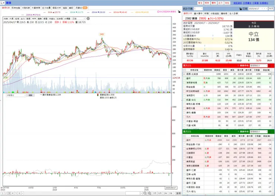This screenshot has height=196, width=275.
Task: Open the 主力地圖 tab
Action: click(x=46, y=8)
